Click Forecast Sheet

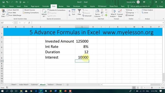click(120, 13)
